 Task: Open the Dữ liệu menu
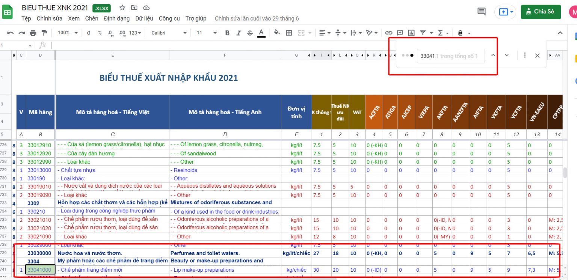click(144, 18)
